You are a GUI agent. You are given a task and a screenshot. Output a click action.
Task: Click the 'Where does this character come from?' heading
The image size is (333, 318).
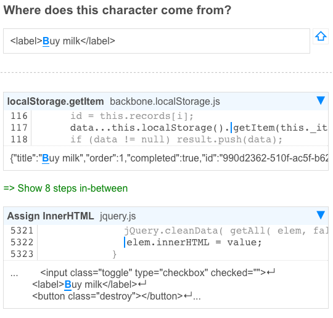coord(117,10)
